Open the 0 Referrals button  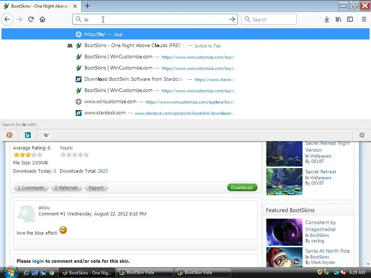coord(66,188)
